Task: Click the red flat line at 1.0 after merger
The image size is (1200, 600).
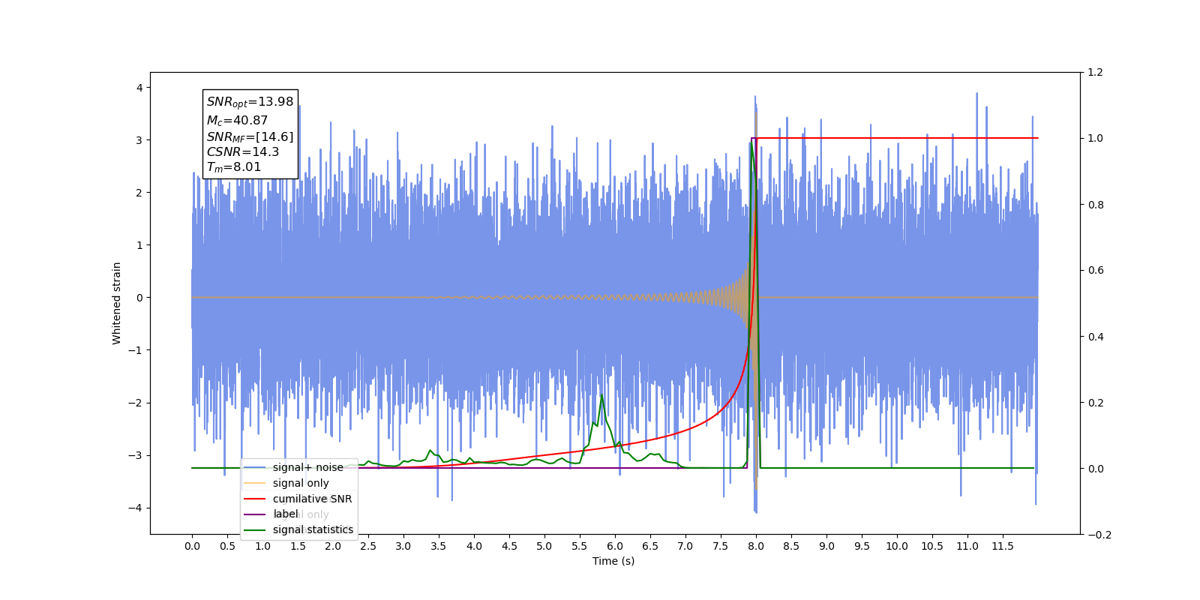Action: (898, 138)
